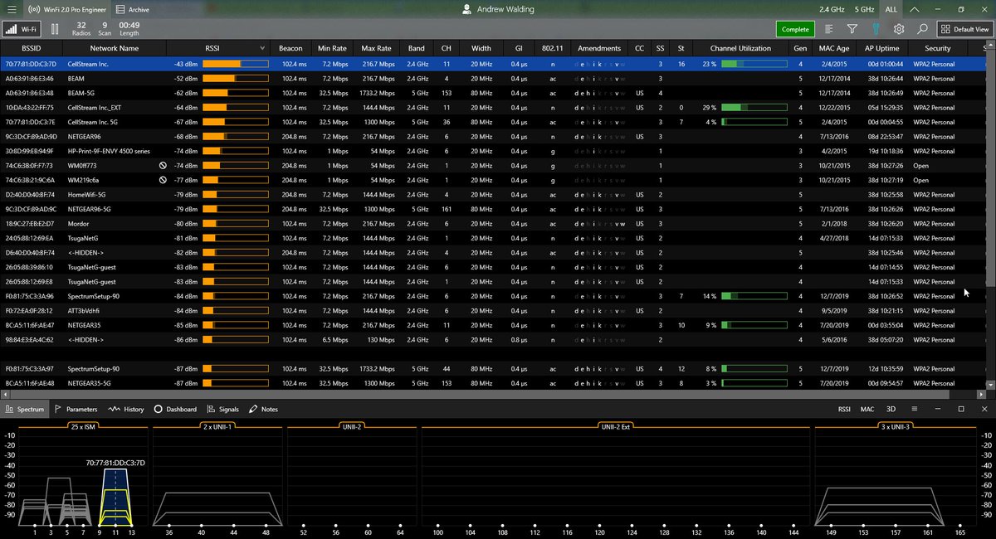
Task: Sort by AP Uptime column header
Action: (881, 48)
